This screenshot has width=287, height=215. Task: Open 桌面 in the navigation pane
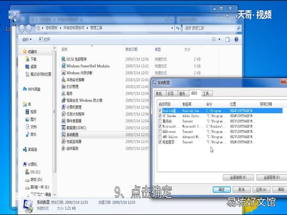click(31, 66)
